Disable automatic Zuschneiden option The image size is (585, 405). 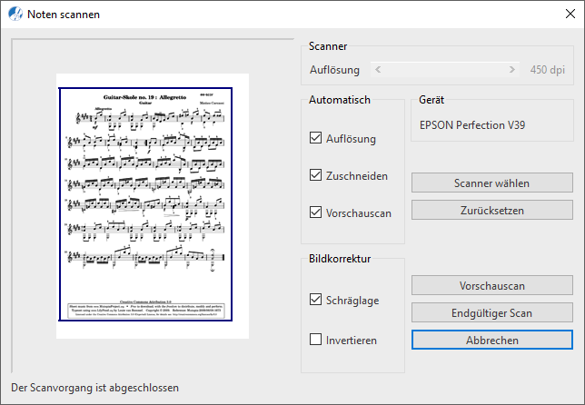click(316, 175)
